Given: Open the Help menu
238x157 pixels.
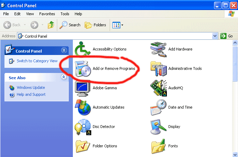Looking at the screenshot, I should click(x=78, y=14).
